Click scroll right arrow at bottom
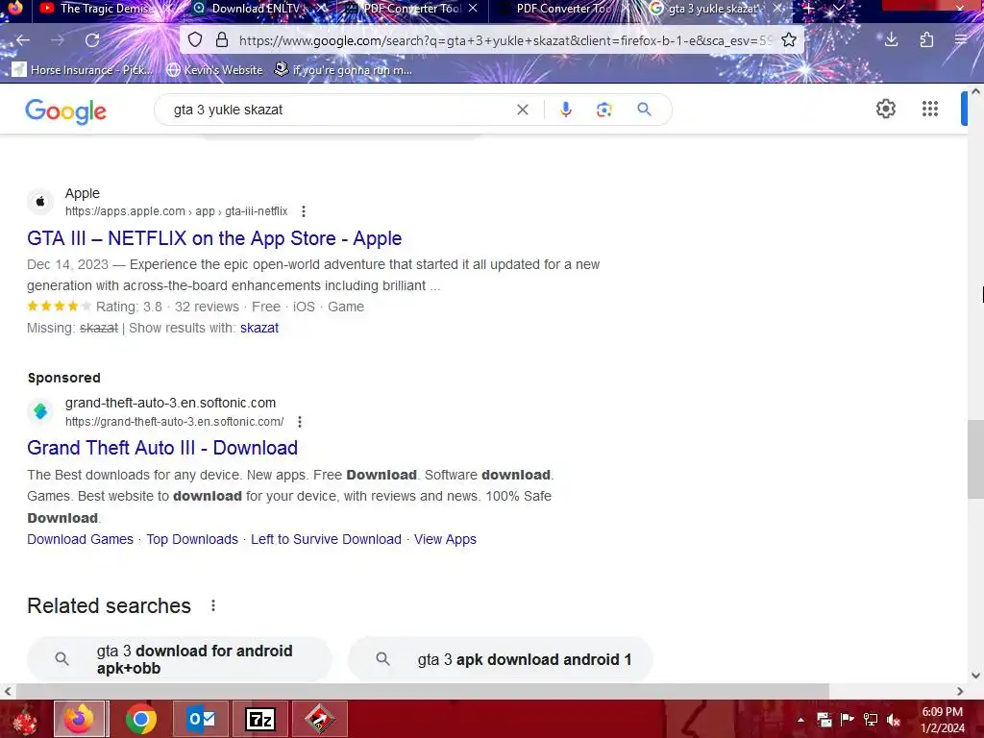The width and height of the screenshot is (984, 738). (x=960, y=691)
